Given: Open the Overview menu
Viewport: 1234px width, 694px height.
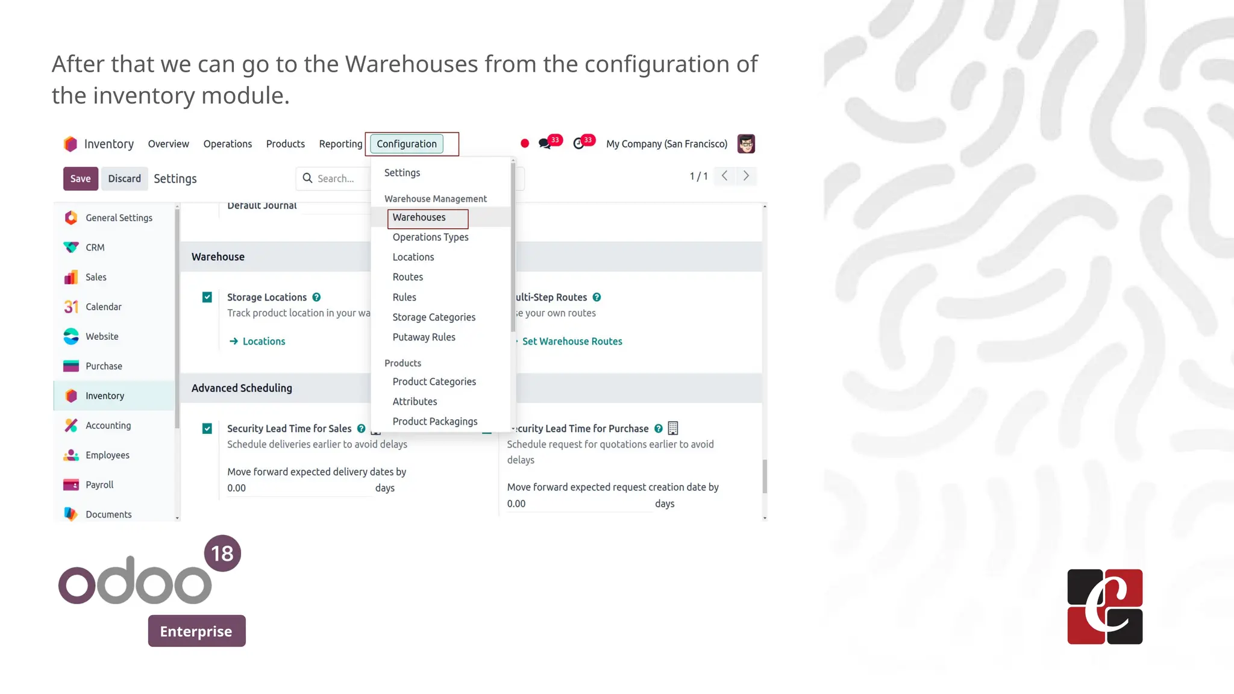Looking at the screenshot, I should click(168, 144).
